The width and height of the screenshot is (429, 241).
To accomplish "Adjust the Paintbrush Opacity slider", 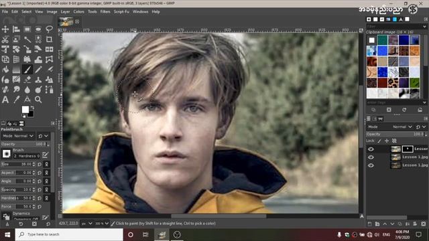I will pos(25,144).
